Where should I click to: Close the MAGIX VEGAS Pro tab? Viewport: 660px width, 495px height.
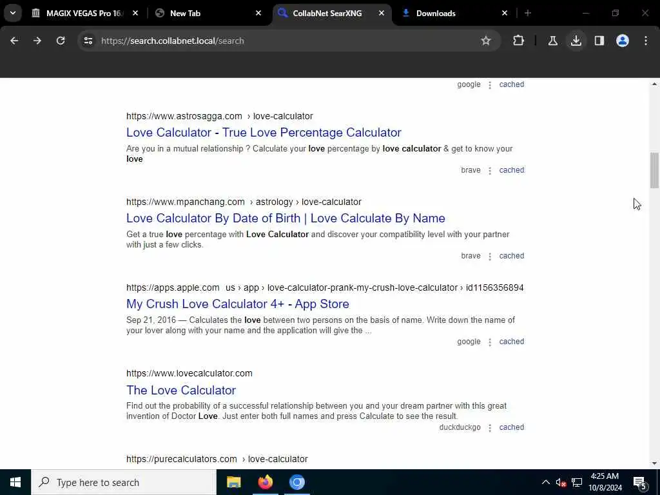click(135, 14)
